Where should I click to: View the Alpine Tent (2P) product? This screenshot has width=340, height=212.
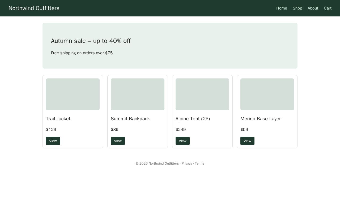click(x=182, y=141)
